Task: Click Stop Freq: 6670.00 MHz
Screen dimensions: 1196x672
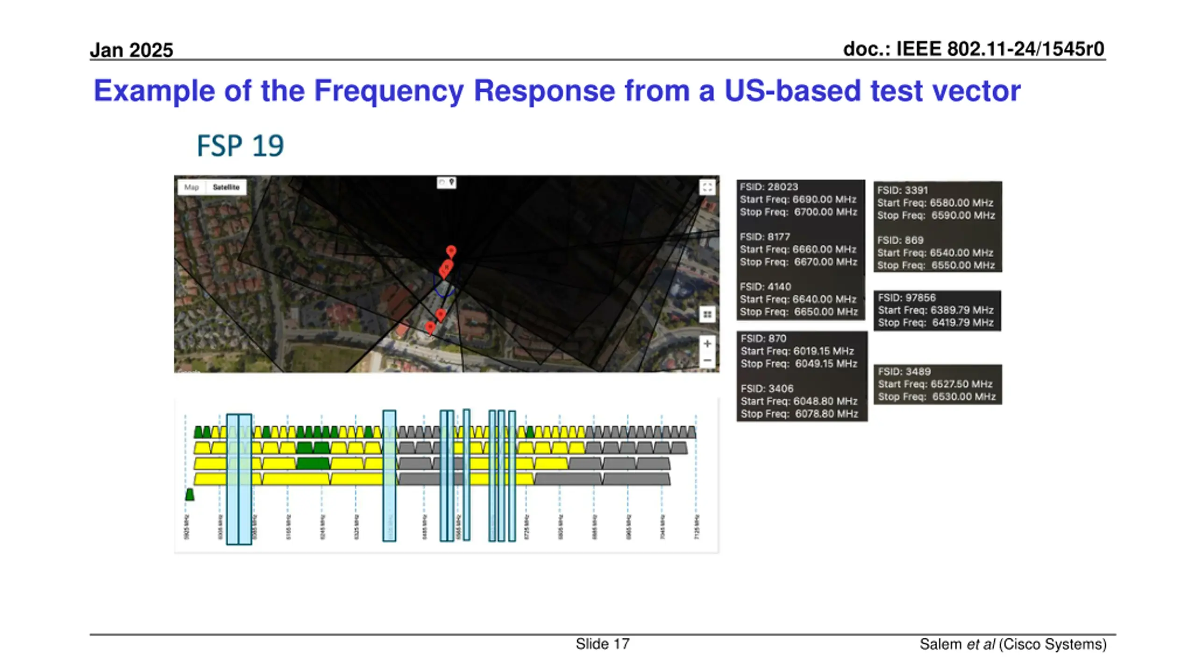Action: point(798,262)
